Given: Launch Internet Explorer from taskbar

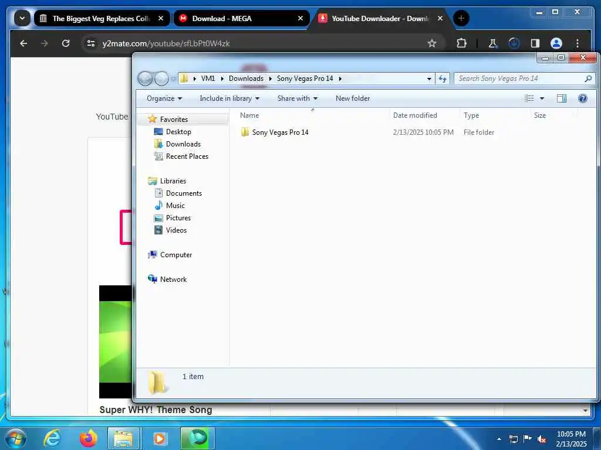Looking at the screenshot, I should pos(52,438).
